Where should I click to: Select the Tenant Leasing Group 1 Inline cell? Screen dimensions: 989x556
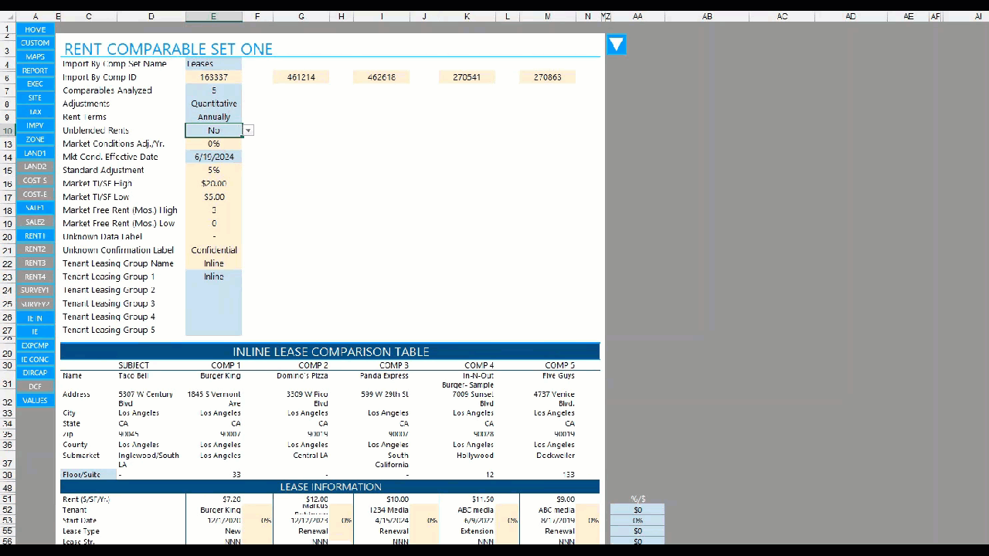point(213,276)
